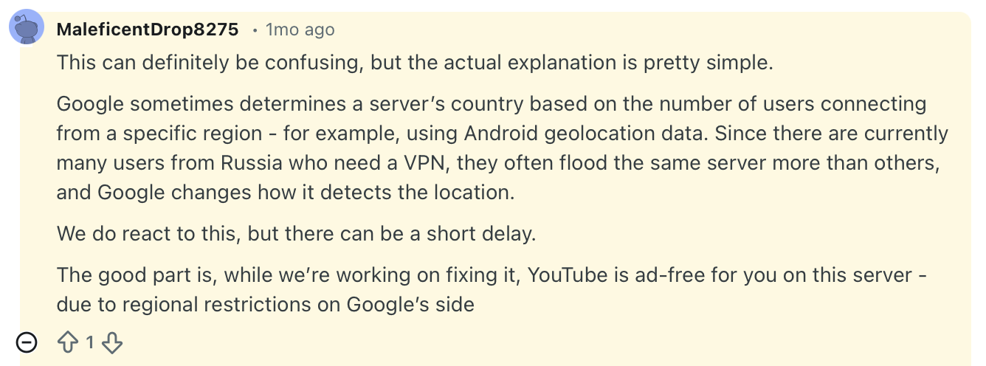
Task: Collapse the comment thread with the minus icon
Action: point(27,342)
